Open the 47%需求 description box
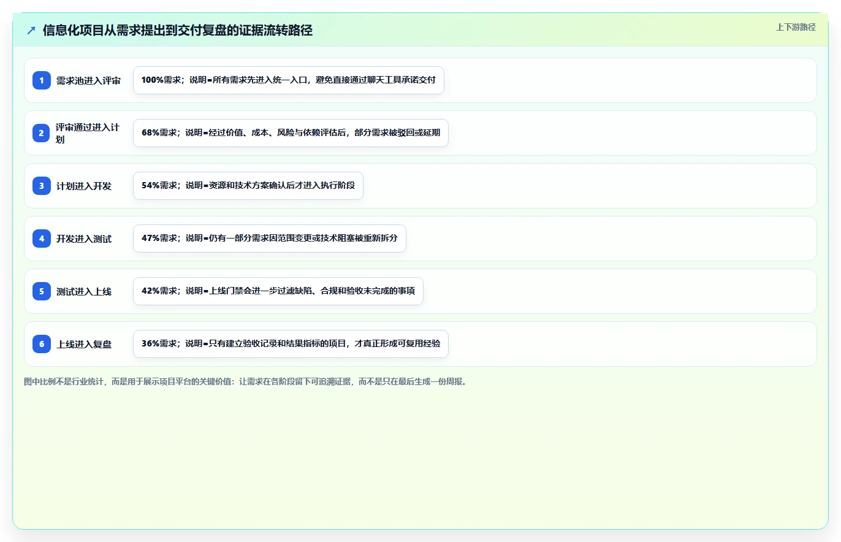 click(x=270, y=239)
